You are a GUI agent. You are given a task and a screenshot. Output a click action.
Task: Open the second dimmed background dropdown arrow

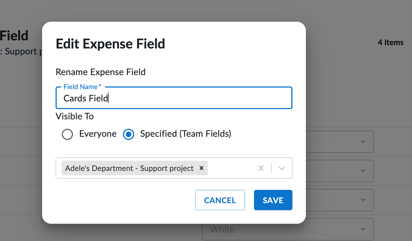[363, 171]
